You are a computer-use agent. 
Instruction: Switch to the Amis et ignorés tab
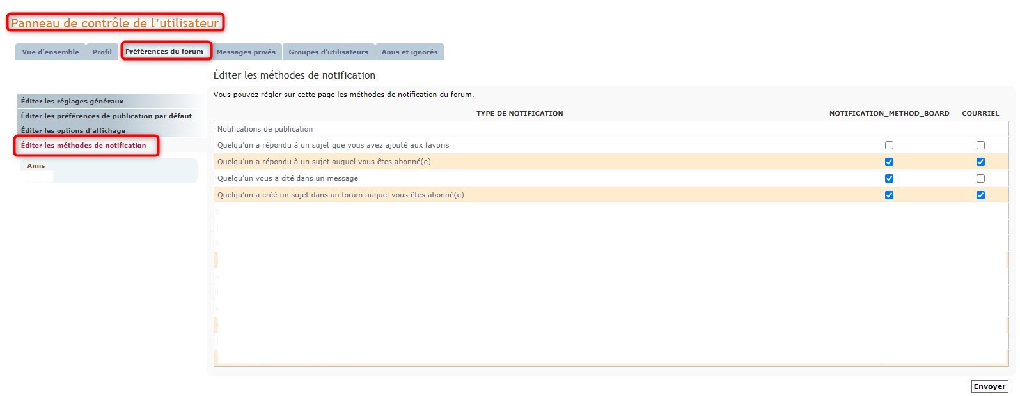(x=409, y=52)
